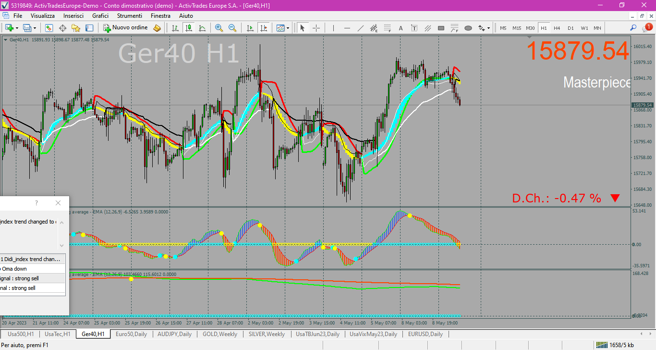Click the Nuovo ordine button

click(x=126, y=28)
